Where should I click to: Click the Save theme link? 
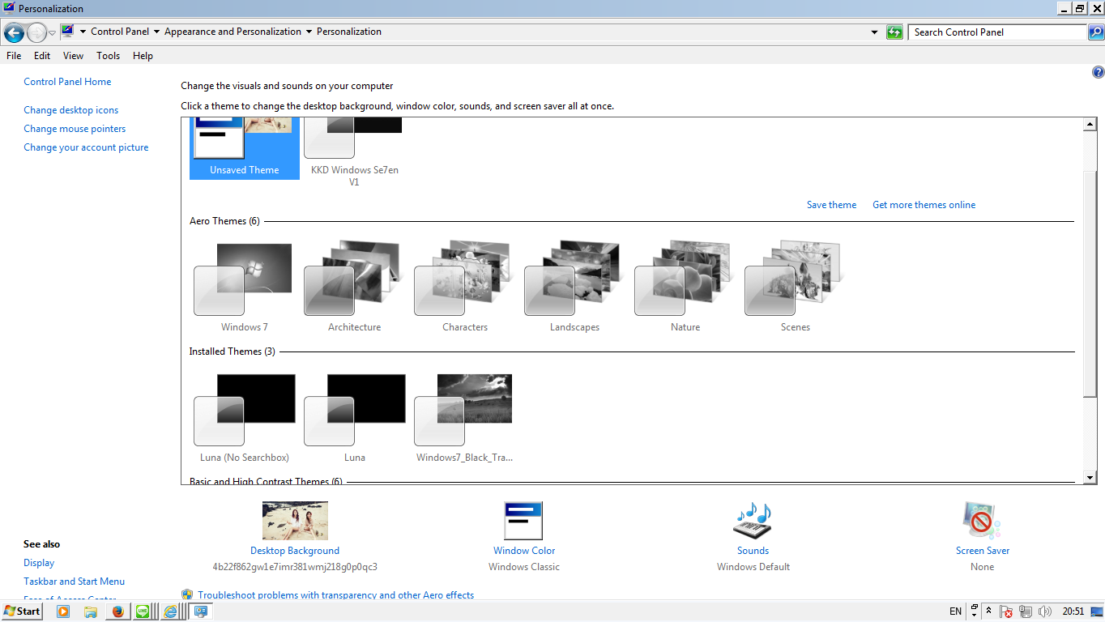tap(831, 205)
